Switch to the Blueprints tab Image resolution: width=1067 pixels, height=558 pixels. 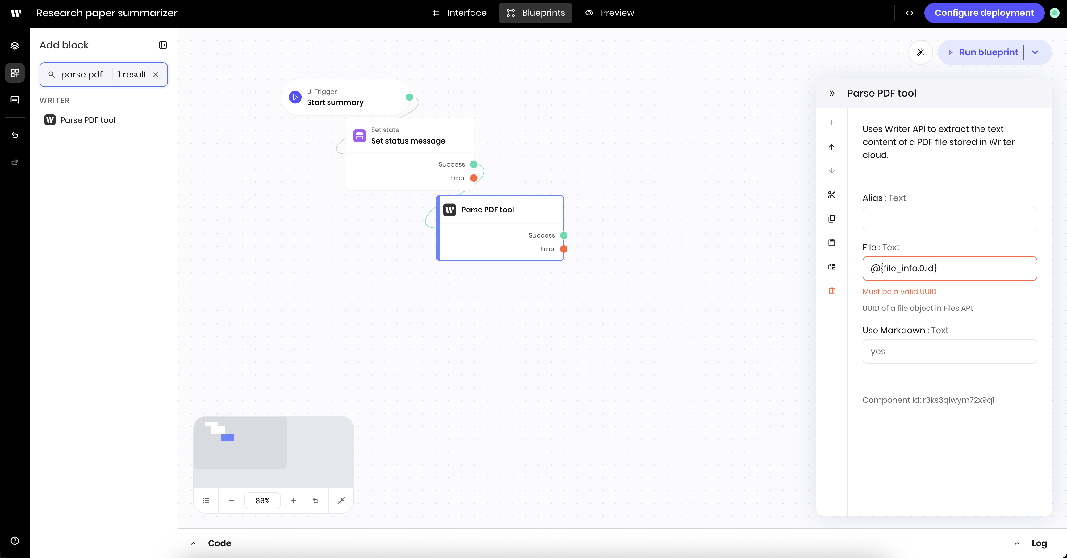[536, 13]
